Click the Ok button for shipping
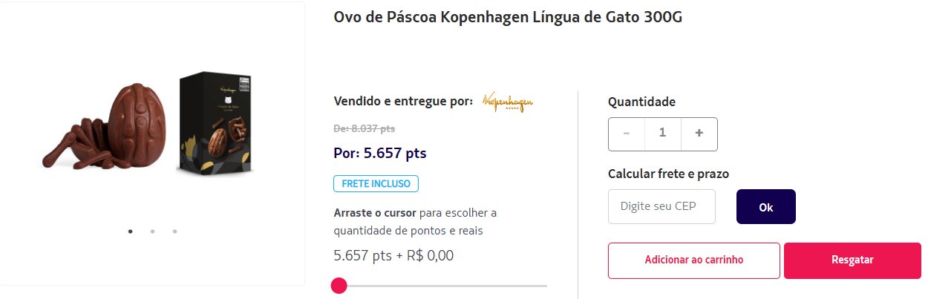 766,206
